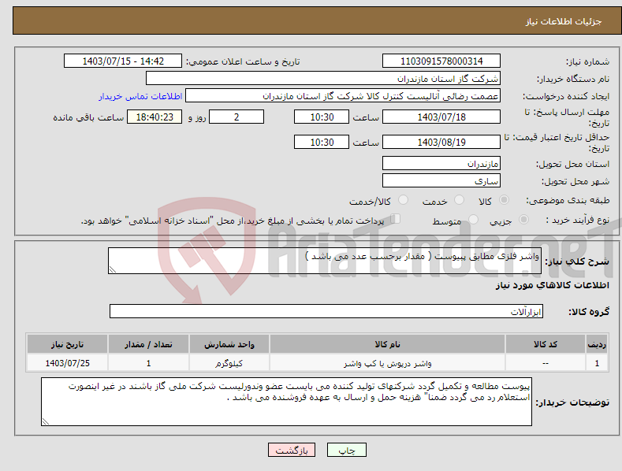The image size is (622, 471).
Task: Click the resize handle of description text area
Action: (112, 269)
